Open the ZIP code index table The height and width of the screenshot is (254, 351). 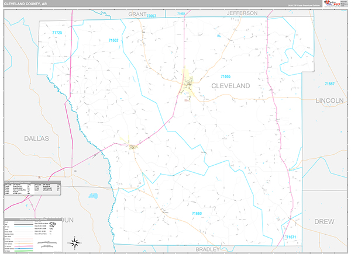pyautogui.click(x=33, y=188)
